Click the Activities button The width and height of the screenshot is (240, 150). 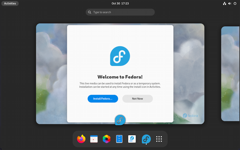click(x=10, y=3)
